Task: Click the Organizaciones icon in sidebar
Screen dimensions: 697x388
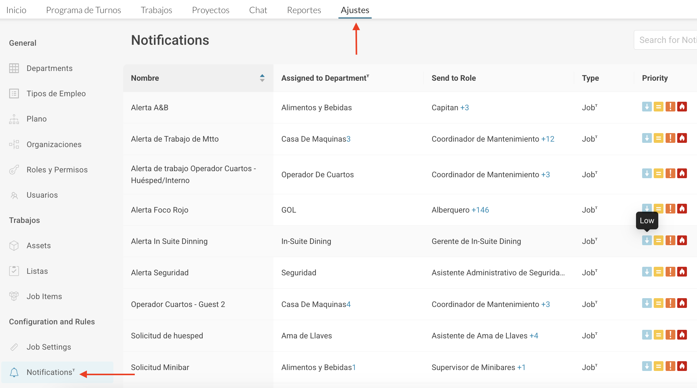Action: (14, 144)
